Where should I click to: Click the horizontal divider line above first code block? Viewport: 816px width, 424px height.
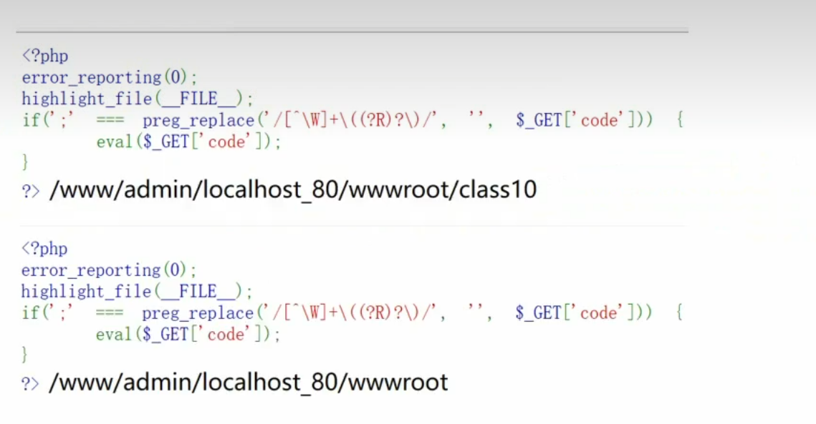(351, 31)
